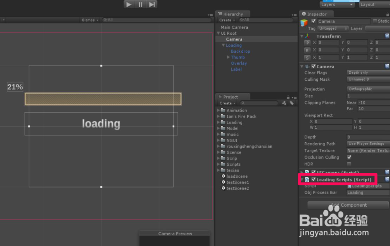This screenshot has width=390, height=246.
Task: Disable Occlusion Culling checkbox
Action: (x=349, y=157)
